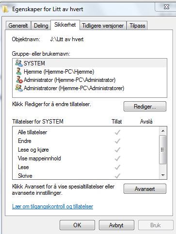This screenshot has width=176, height=234.
Task: Confirm with the OK button
Action: (77, 225)
